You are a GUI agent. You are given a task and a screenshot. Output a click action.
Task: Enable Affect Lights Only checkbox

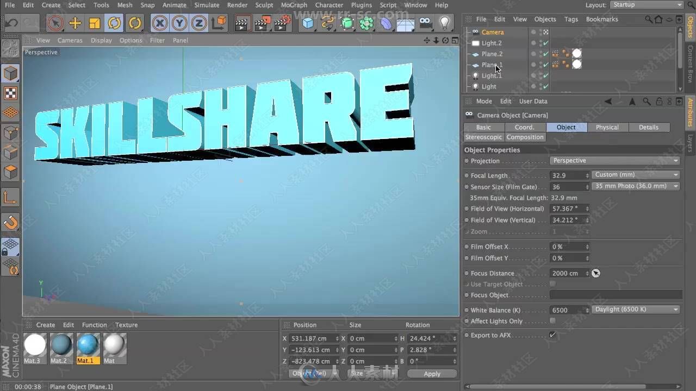point(552,321)
